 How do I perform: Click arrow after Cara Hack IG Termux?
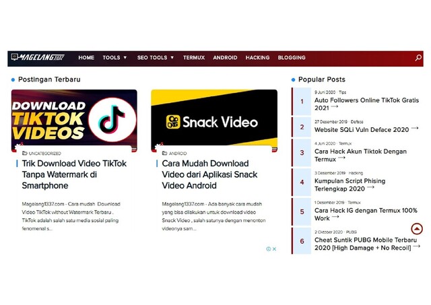click(335, 217)
